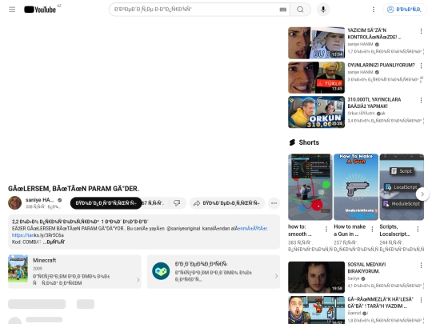432x324 pixels.
Task: Click the share arrow button
Action: coord(227,203)
